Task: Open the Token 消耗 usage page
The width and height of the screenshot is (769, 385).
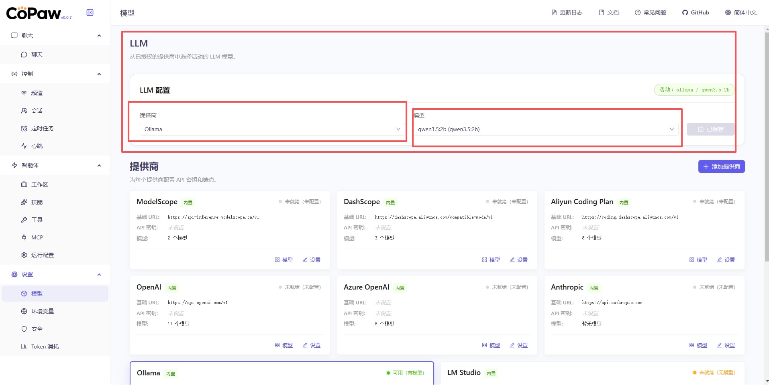Action: point(45,346)
